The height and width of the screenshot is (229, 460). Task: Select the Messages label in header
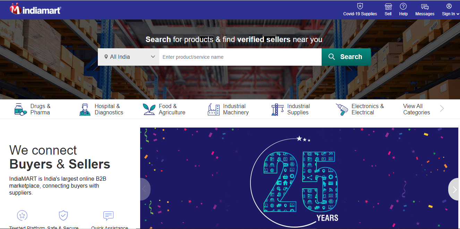425,14
